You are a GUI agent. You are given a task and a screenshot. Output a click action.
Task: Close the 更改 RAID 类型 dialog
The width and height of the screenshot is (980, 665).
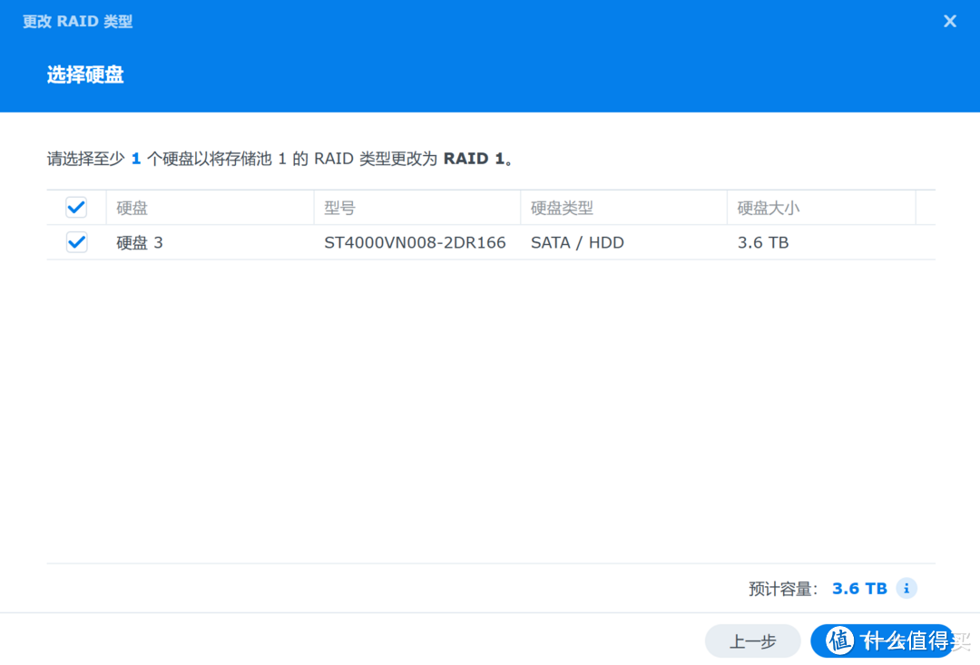coord(949,20)
